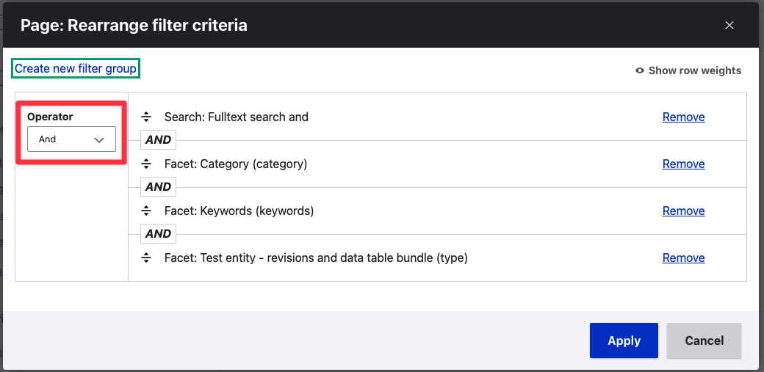Select the Facet: Category (category) row
The width and height of the screenshot is (764, 372).
[x=236, y=164]
